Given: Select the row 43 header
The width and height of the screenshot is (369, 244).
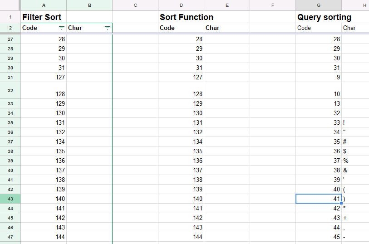Looking at the screenshot, I should coord(10,199).
